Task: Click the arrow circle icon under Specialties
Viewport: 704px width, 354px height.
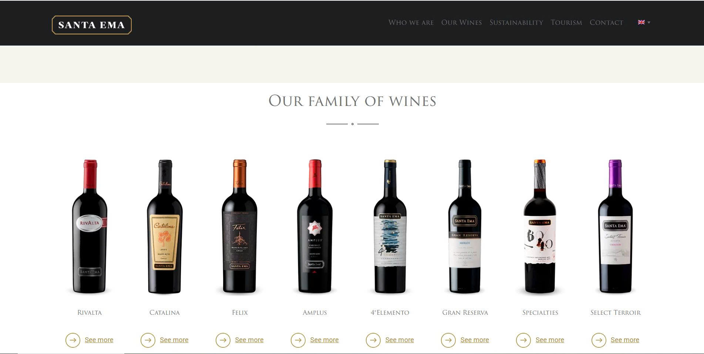Action: (523, 340)
